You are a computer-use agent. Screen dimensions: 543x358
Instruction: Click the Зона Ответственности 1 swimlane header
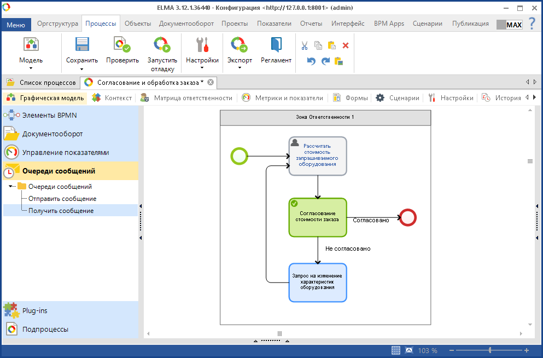tap(325, 118)
